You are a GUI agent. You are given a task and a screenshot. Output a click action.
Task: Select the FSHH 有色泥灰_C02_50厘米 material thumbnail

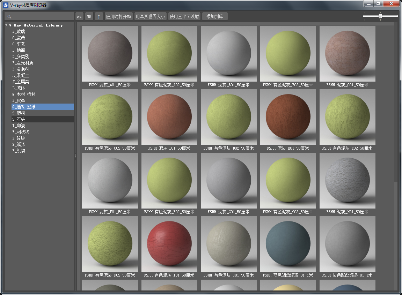tap(110, 117)
